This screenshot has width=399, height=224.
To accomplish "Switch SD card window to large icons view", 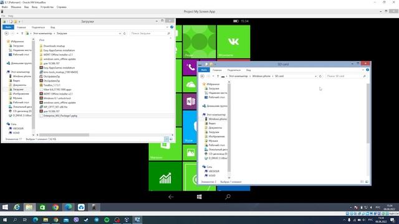I will point(367,182).
